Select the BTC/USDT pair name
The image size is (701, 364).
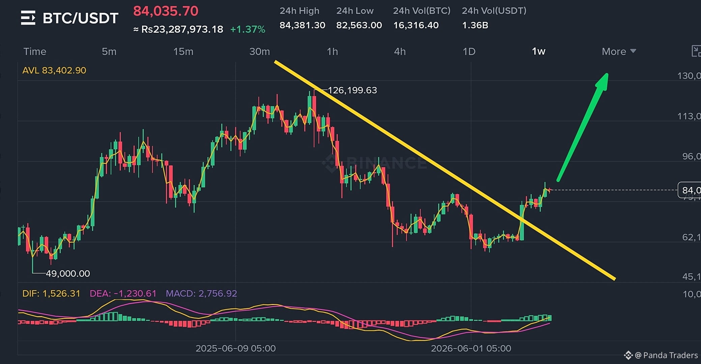pyautogui.click(x=81, y=18)
